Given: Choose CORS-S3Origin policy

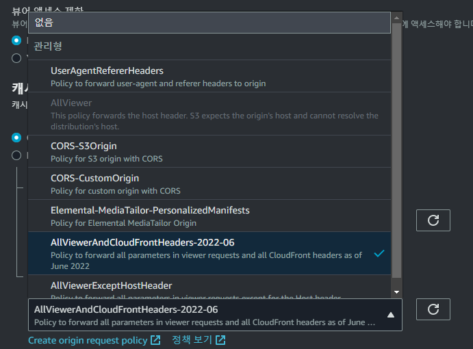Looking at the screenshot, I should click(x=209, y=151).
